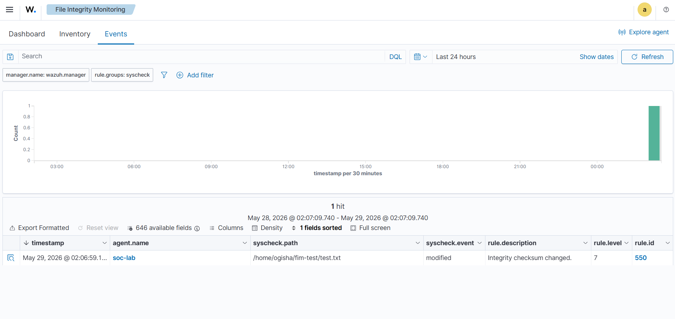Open the soc-lab agent link
675x319 pixels.
click(124, 258)
